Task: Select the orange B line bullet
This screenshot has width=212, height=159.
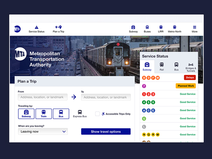Action: point(144,78)
